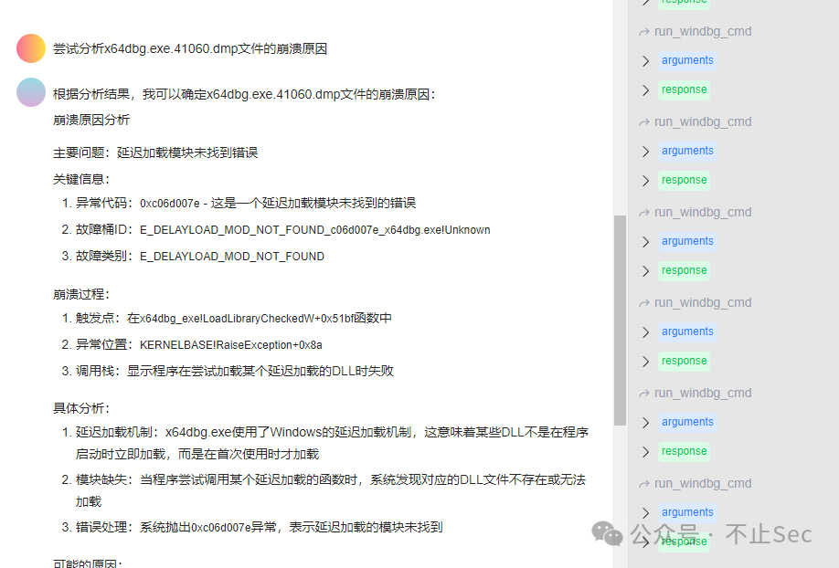
Task: Click the blue assistant avatar icon
Action: [x=30, y=94]
